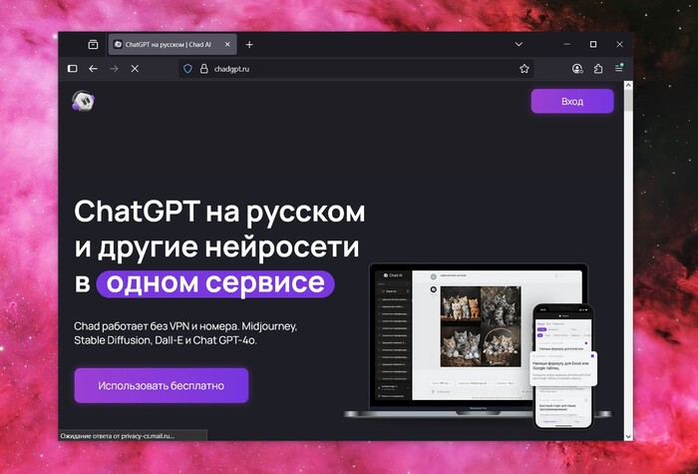Close the Chad AI tab

[227, 45]
